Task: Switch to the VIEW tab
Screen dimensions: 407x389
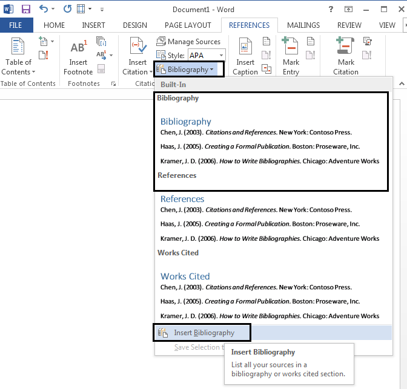Action: tap(387, 25)
